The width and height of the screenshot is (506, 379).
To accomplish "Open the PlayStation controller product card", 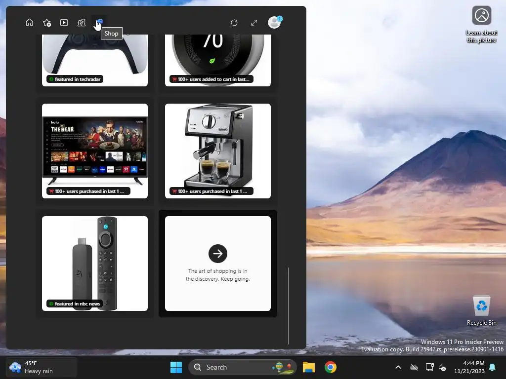I will pyautogui.click(x=95, y=60).
